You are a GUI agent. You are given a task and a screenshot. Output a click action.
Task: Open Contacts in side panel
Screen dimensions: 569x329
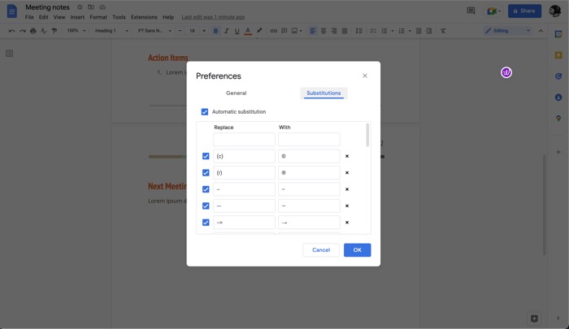558,97
